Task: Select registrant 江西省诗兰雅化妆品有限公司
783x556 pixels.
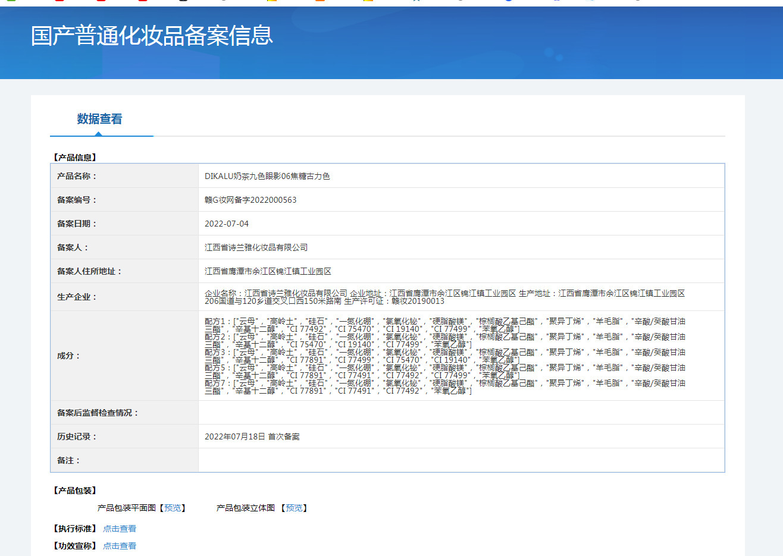Action: [x=256, y=247]
